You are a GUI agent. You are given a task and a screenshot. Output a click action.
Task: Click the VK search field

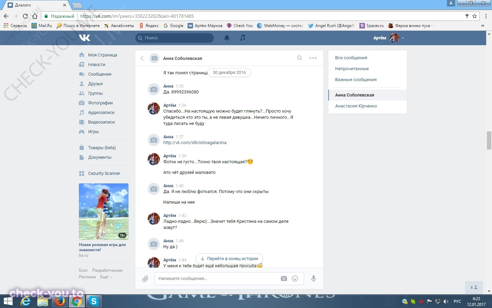(x=175, y=38)
